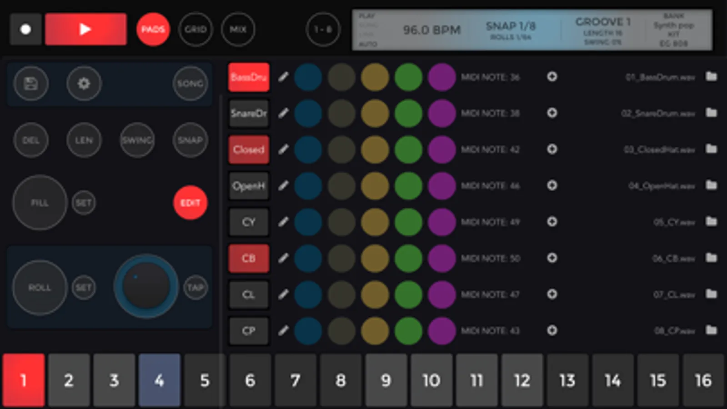Click the blue-ringed tempo knob
Viewport: 727px width, 409px height.
click(x=146, y=287)
